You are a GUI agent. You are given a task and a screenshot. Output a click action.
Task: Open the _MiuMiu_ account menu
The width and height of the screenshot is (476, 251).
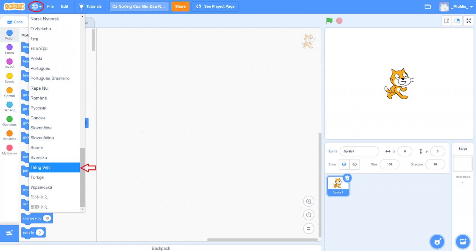click(457, 6)
